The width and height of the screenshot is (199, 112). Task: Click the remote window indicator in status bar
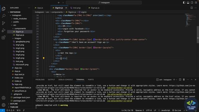2,110
